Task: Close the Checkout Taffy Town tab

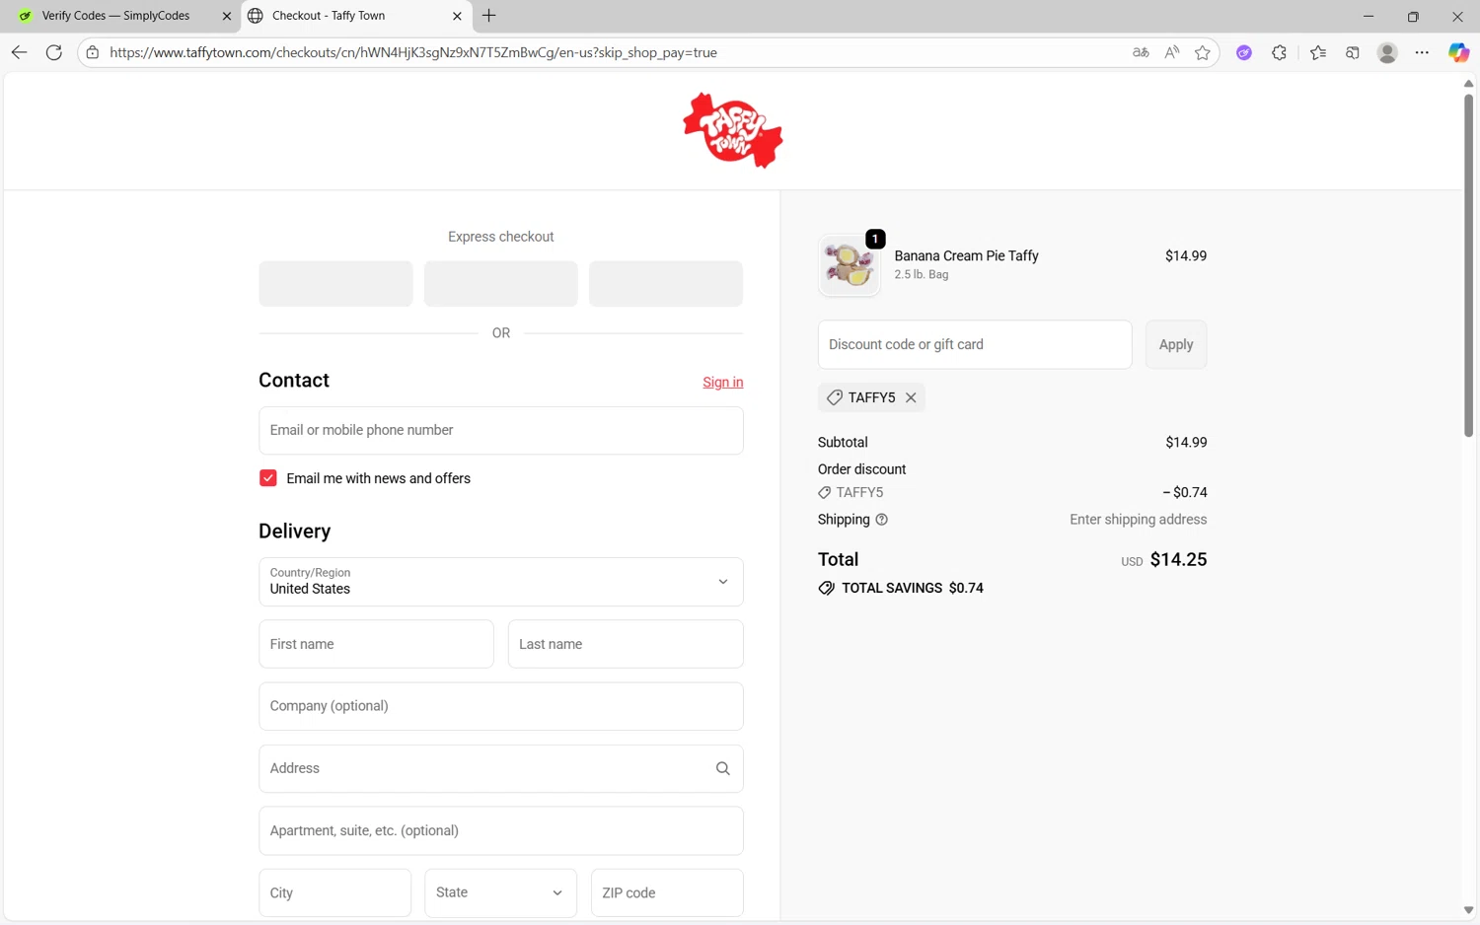Action: [457, 16]
